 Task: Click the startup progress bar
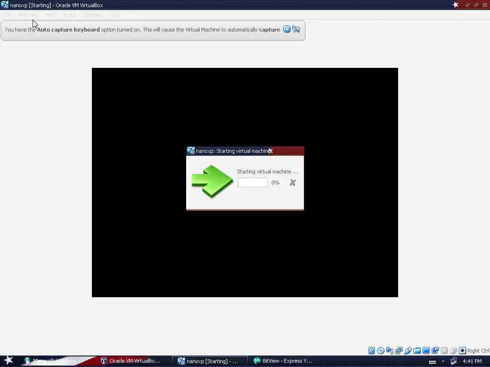(253, 183)
